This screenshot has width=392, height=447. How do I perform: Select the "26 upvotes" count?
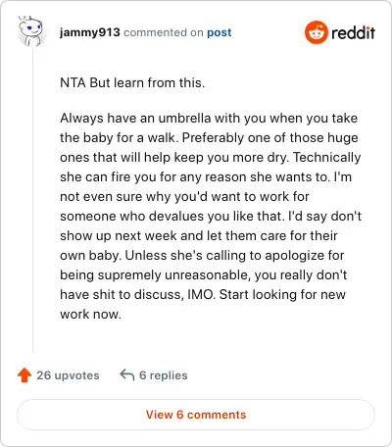point(68,375)
